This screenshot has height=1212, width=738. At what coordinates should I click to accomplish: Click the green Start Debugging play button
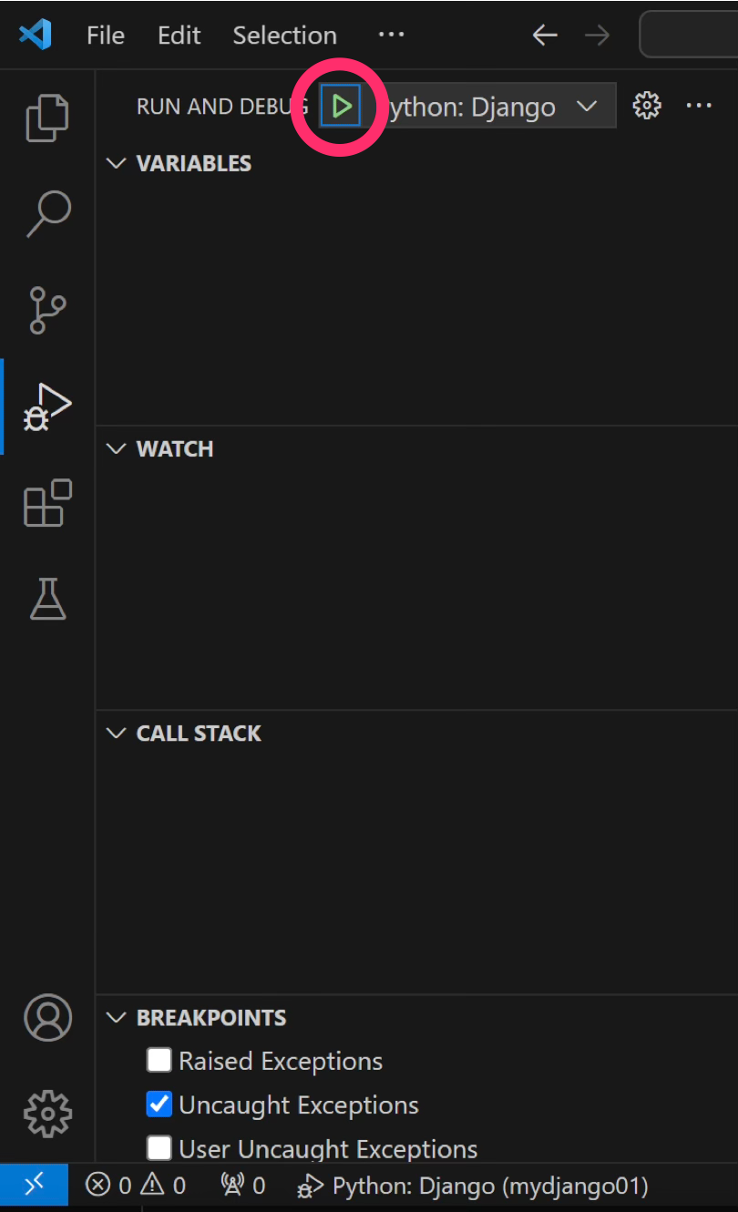point(341,107)
